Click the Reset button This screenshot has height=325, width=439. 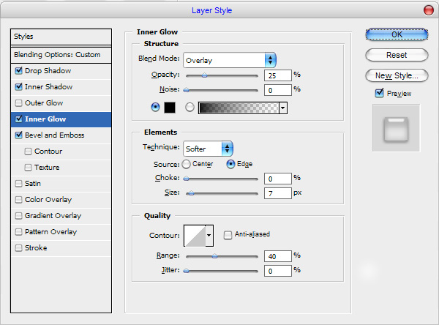(397, 55)
